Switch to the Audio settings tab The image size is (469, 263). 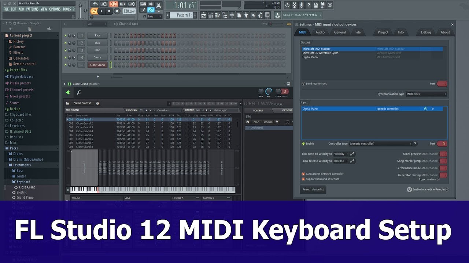pos(320,32)
